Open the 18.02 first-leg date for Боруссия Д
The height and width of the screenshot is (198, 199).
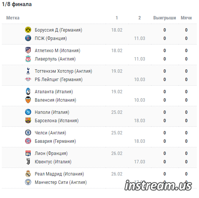[x=117, y=30]
